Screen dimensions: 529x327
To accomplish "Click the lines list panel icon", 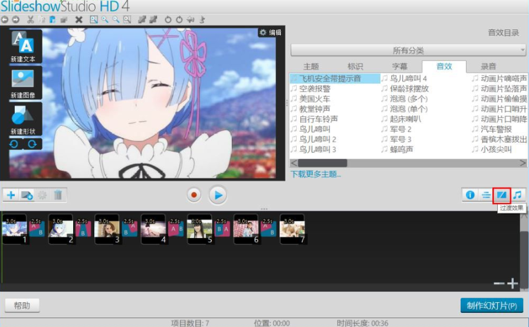I will [x=486, y=195].
